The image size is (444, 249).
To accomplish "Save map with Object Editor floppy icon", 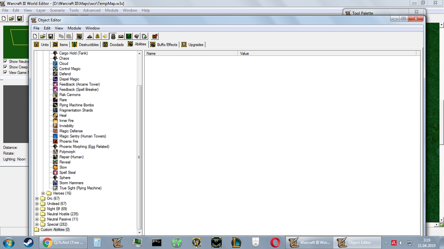I will pos(51,36).
